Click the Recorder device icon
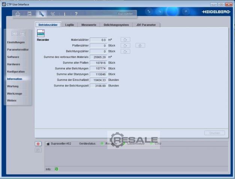Viewport: 235px width, 179px height. tap(41, 33)
